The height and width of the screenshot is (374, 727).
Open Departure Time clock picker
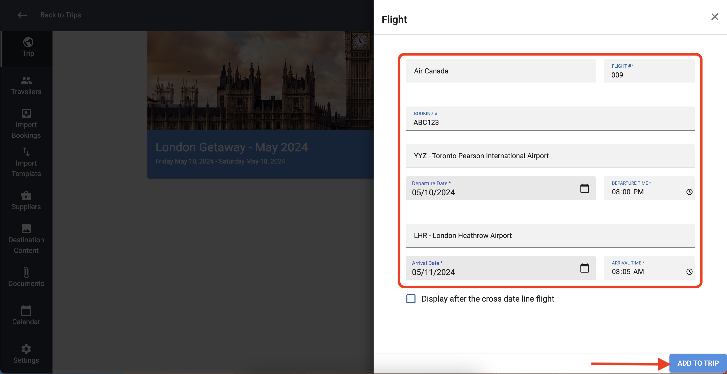689,192
